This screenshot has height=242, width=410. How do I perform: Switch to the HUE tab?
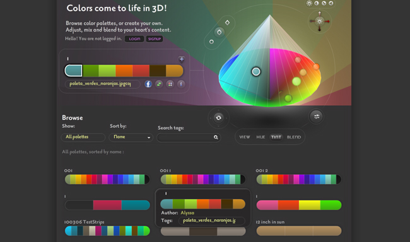[x=261, y=137]
